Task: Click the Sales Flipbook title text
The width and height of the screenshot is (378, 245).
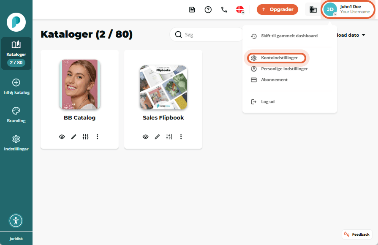Action: tap(163, 118)
